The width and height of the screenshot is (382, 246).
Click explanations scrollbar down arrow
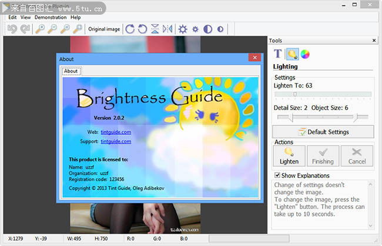(x=370, y=226)
